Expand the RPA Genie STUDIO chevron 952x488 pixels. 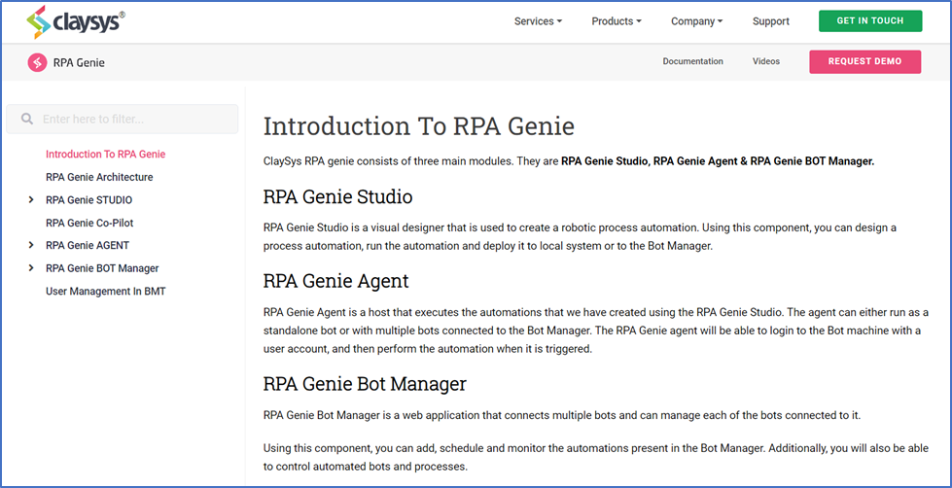click(x=32, y=200)
